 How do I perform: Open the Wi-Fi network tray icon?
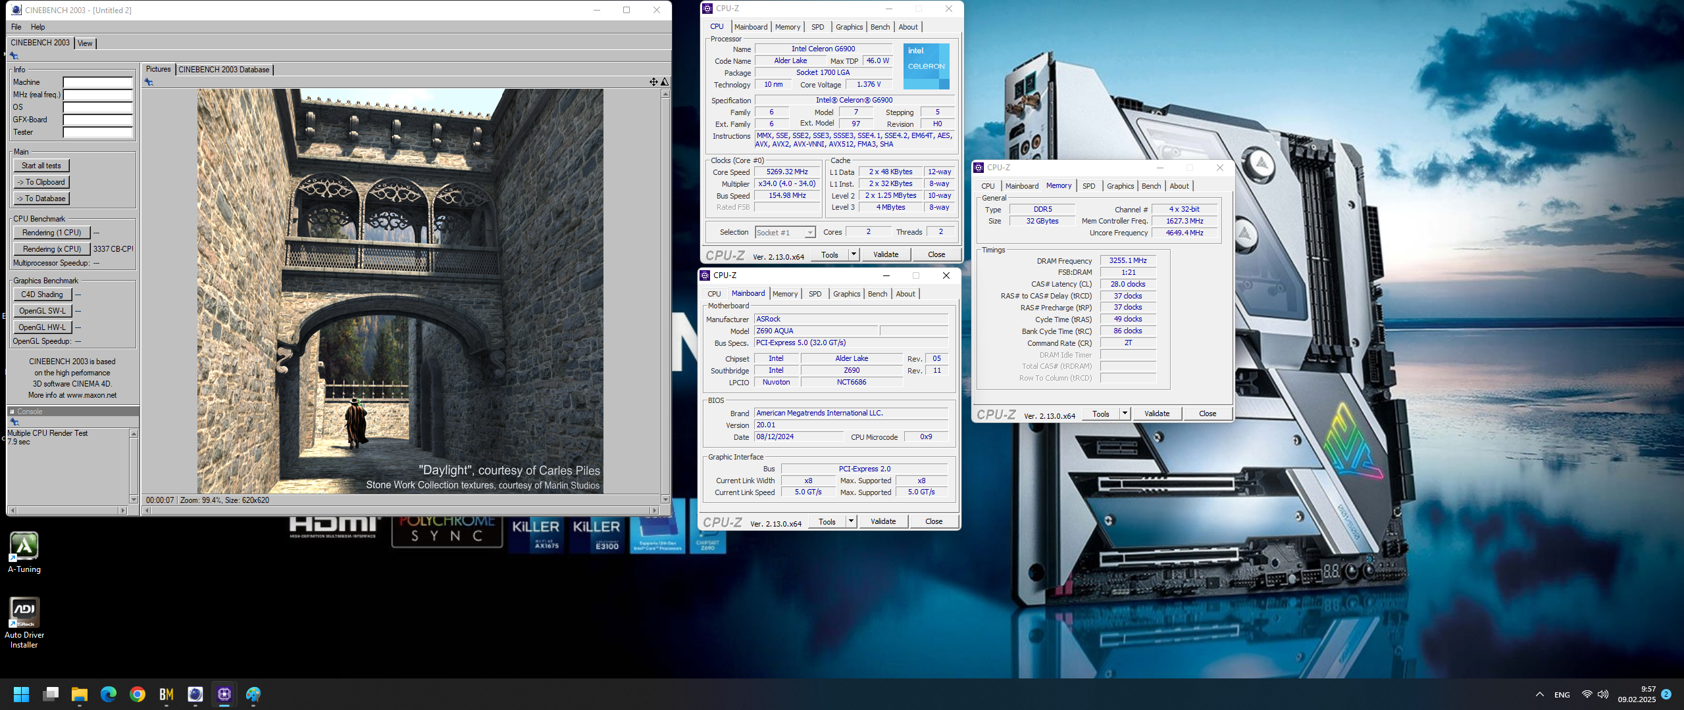tap(1587, 694)
